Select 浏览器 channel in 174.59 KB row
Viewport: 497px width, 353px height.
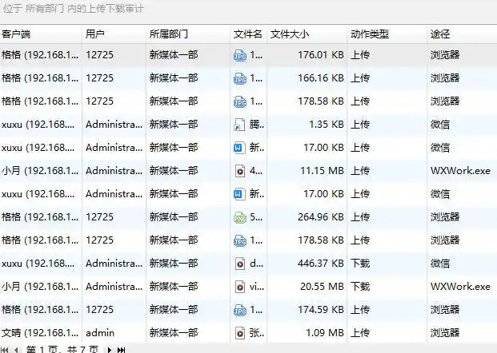pos(445,310)
